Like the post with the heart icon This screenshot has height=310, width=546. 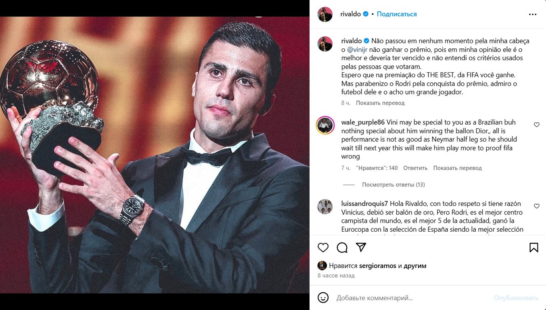coord(323,247)
